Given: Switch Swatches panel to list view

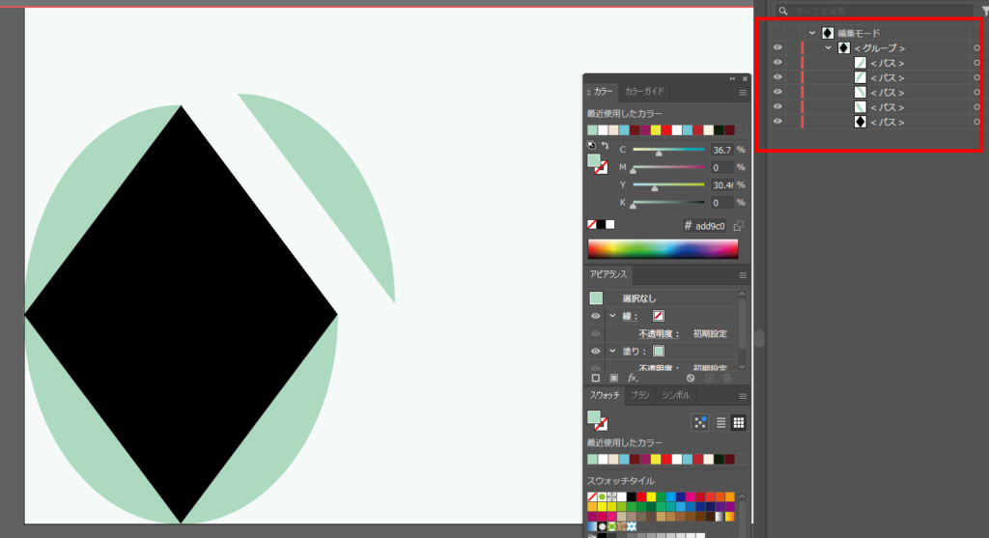Looking at the screenshot, I should pos(721,422).
